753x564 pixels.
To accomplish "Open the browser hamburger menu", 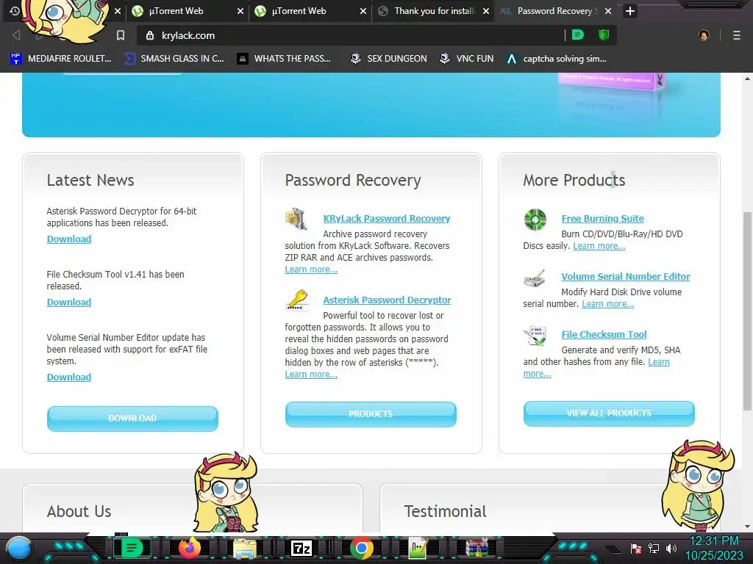I will 736,35.
